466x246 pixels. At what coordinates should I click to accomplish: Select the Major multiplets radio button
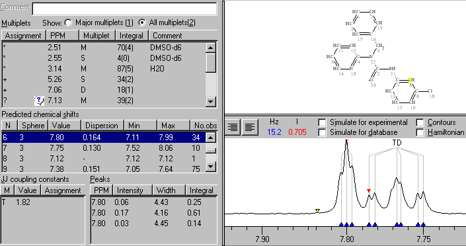68,22
